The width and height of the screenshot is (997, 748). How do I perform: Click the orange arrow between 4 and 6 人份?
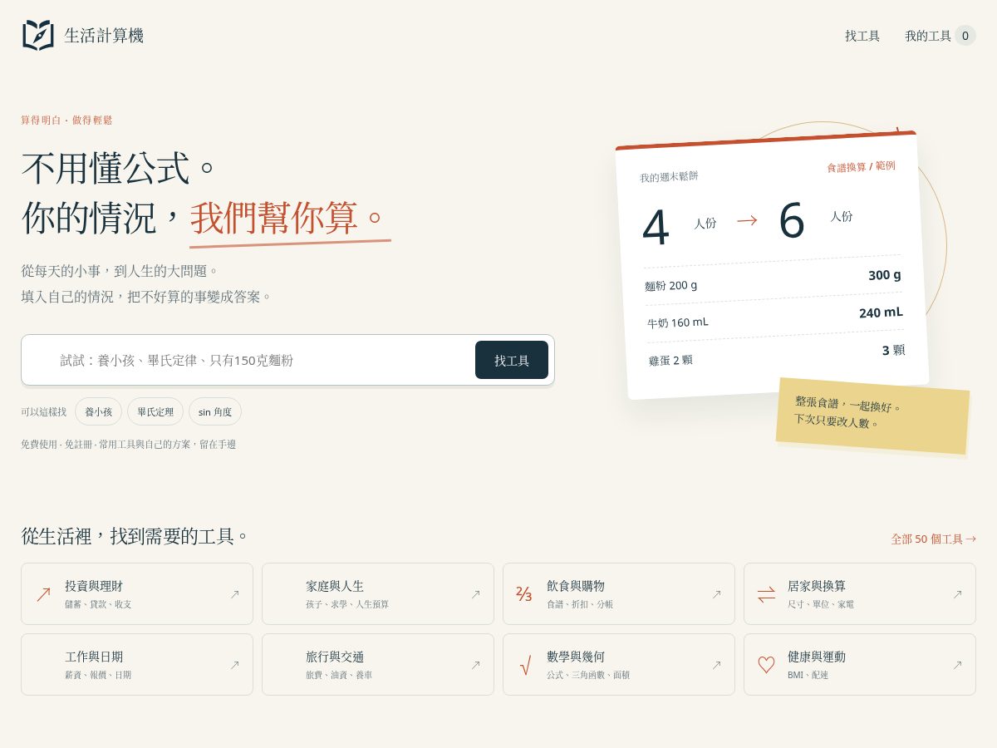coord(747,220)
